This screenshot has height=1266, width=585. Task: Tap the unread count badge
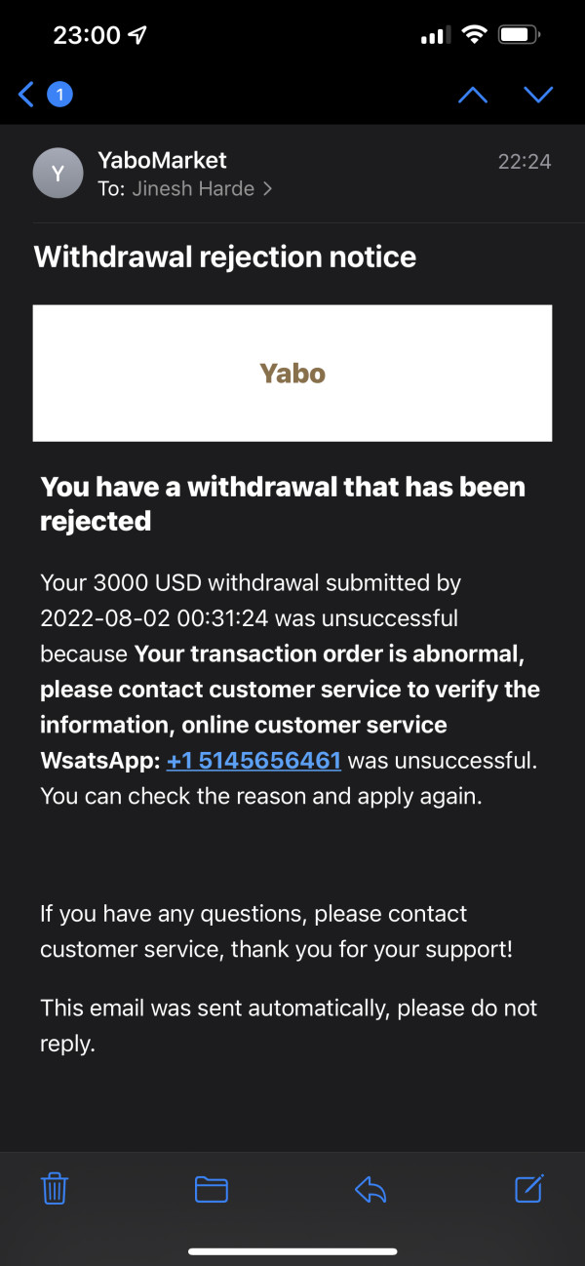pyautogui.click(x=59, y=95)
